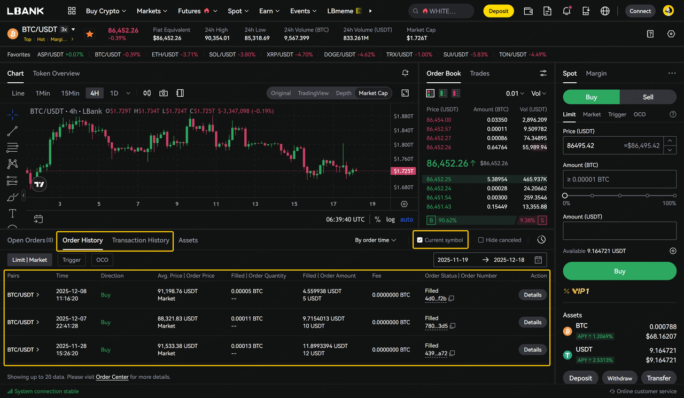Switch to the Trades tab
The width and height of the screenshot is (684, 398).
tap(479, 73)
